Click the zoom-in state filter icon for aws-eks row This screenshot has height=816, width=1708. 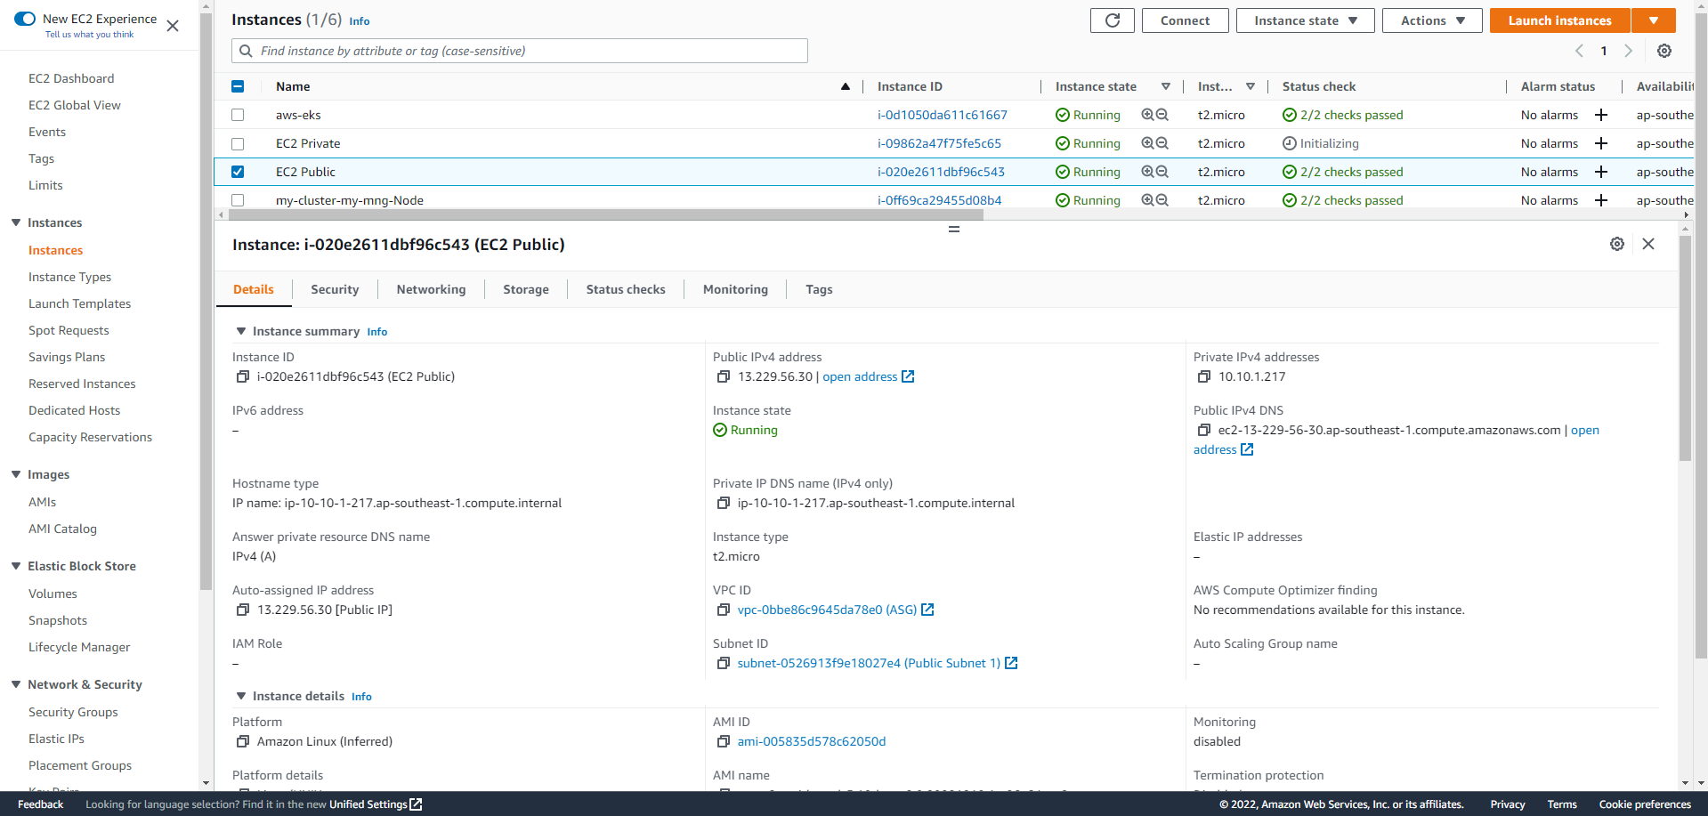(1148, 115)
